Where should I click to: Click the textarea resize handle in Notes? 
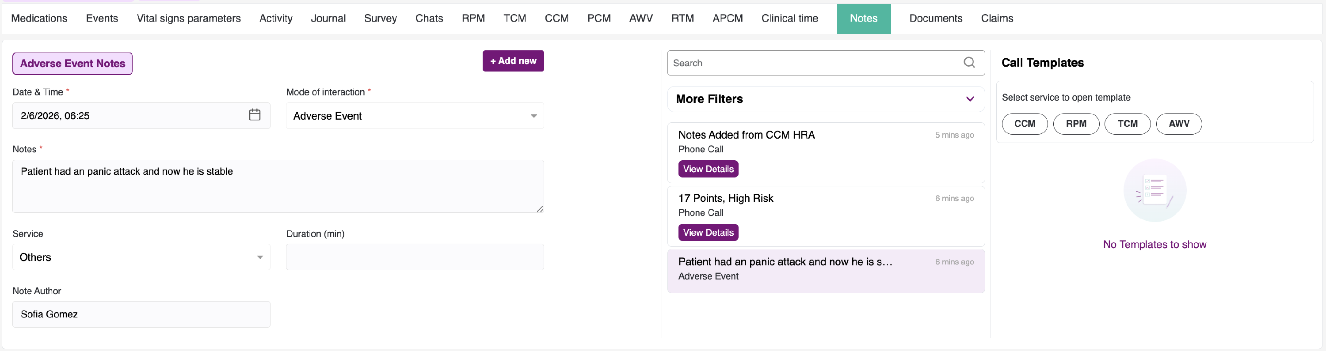[539, 209]
